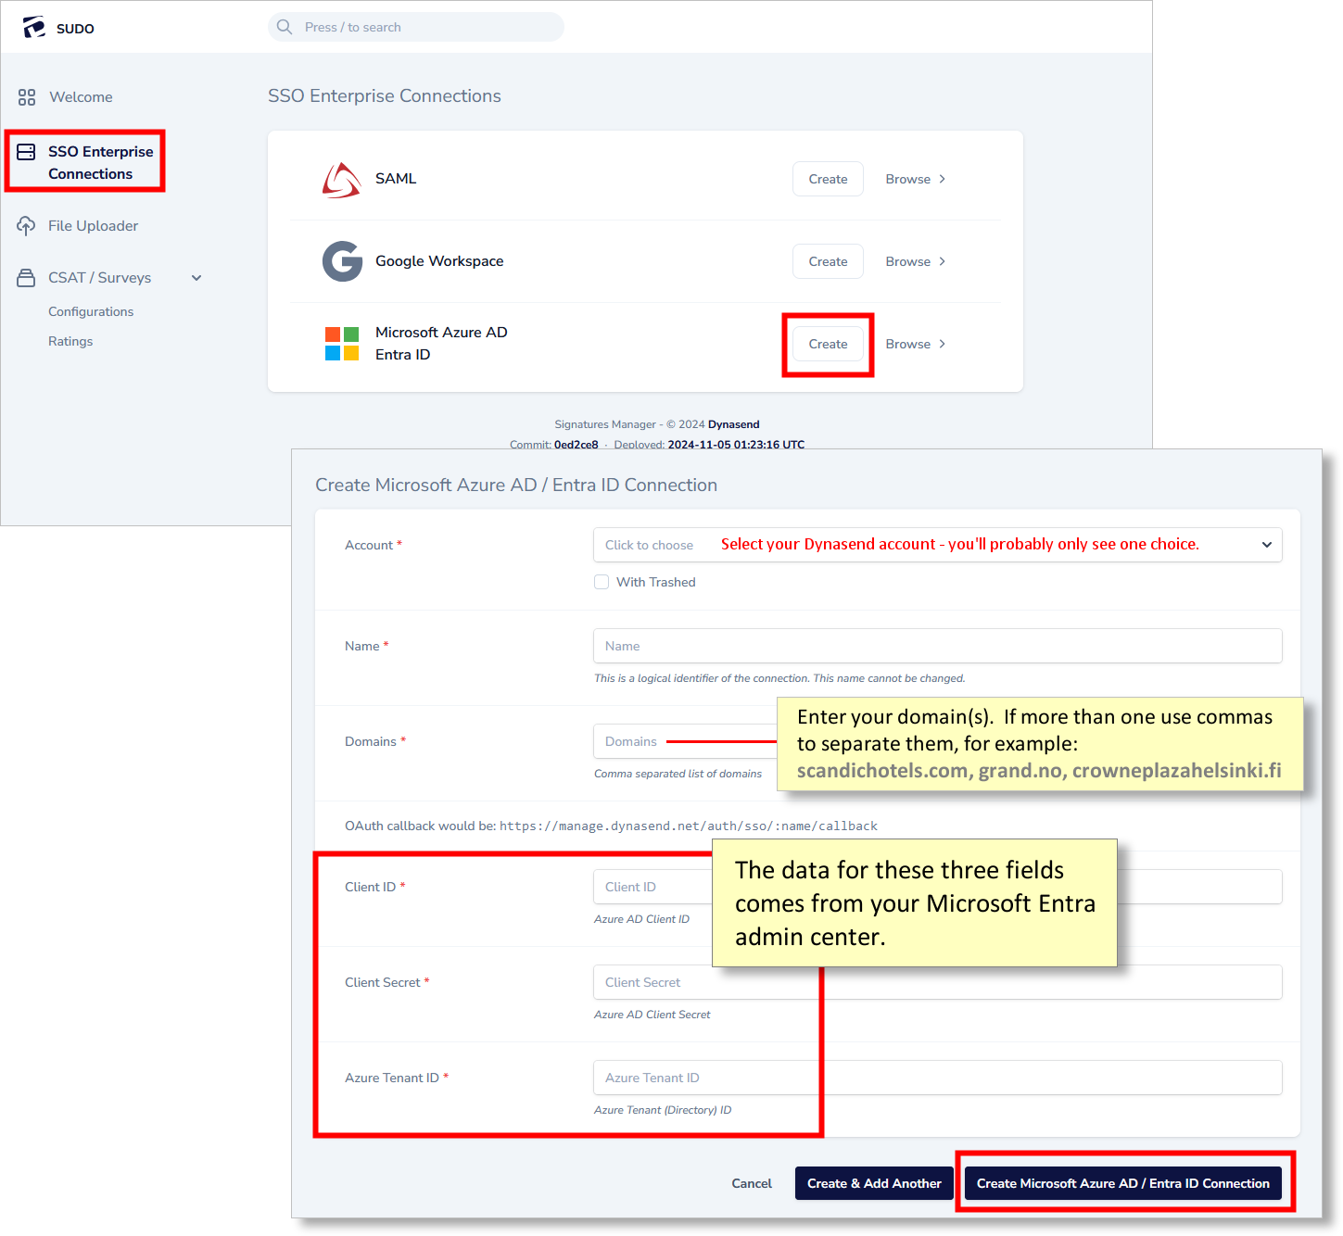Click Create for SAML
This screenshot has height=1236, width=1343.
coord(828,179)
